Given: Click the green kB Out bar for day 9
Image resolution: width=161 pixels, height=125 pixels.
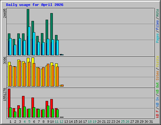Looking at the screenshot, I should (48, 112).
